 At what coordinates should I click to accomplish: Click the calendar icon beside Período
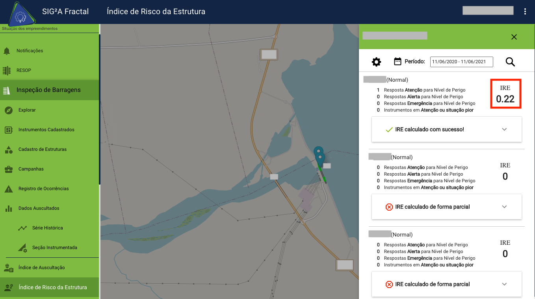pyautogui.click(x=398, y=61)
